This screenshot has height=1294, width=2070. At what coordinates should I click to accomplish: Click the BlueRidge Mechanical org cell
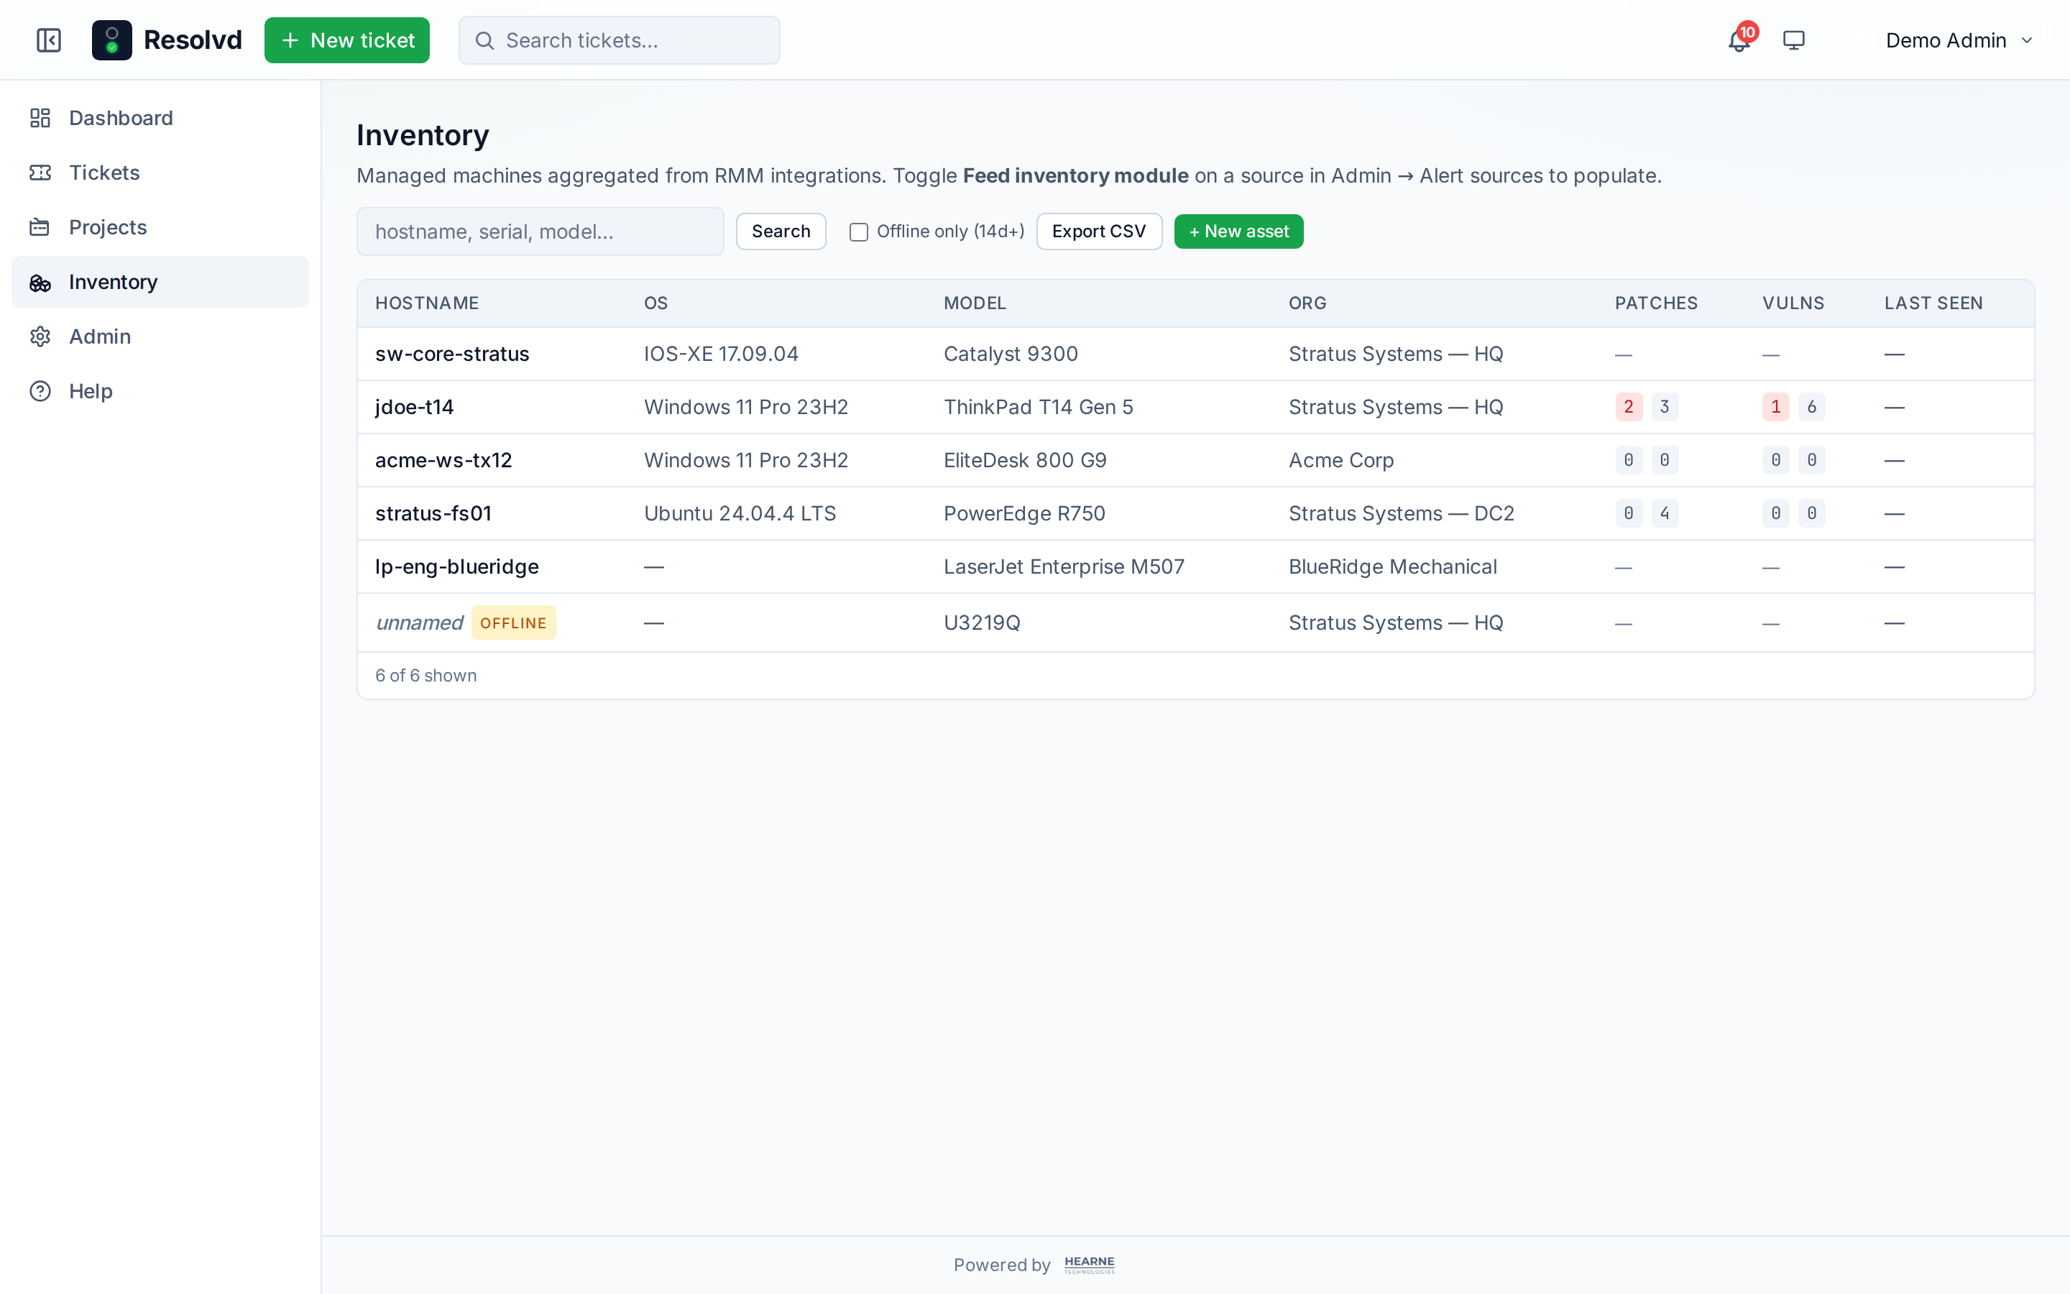tap(1394, 566)
